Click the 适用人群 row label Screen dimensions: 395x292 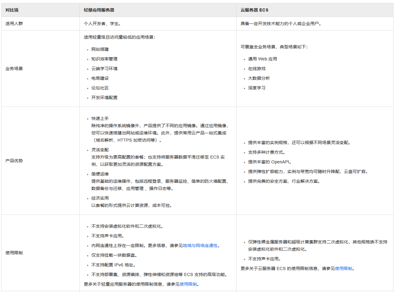14,23
